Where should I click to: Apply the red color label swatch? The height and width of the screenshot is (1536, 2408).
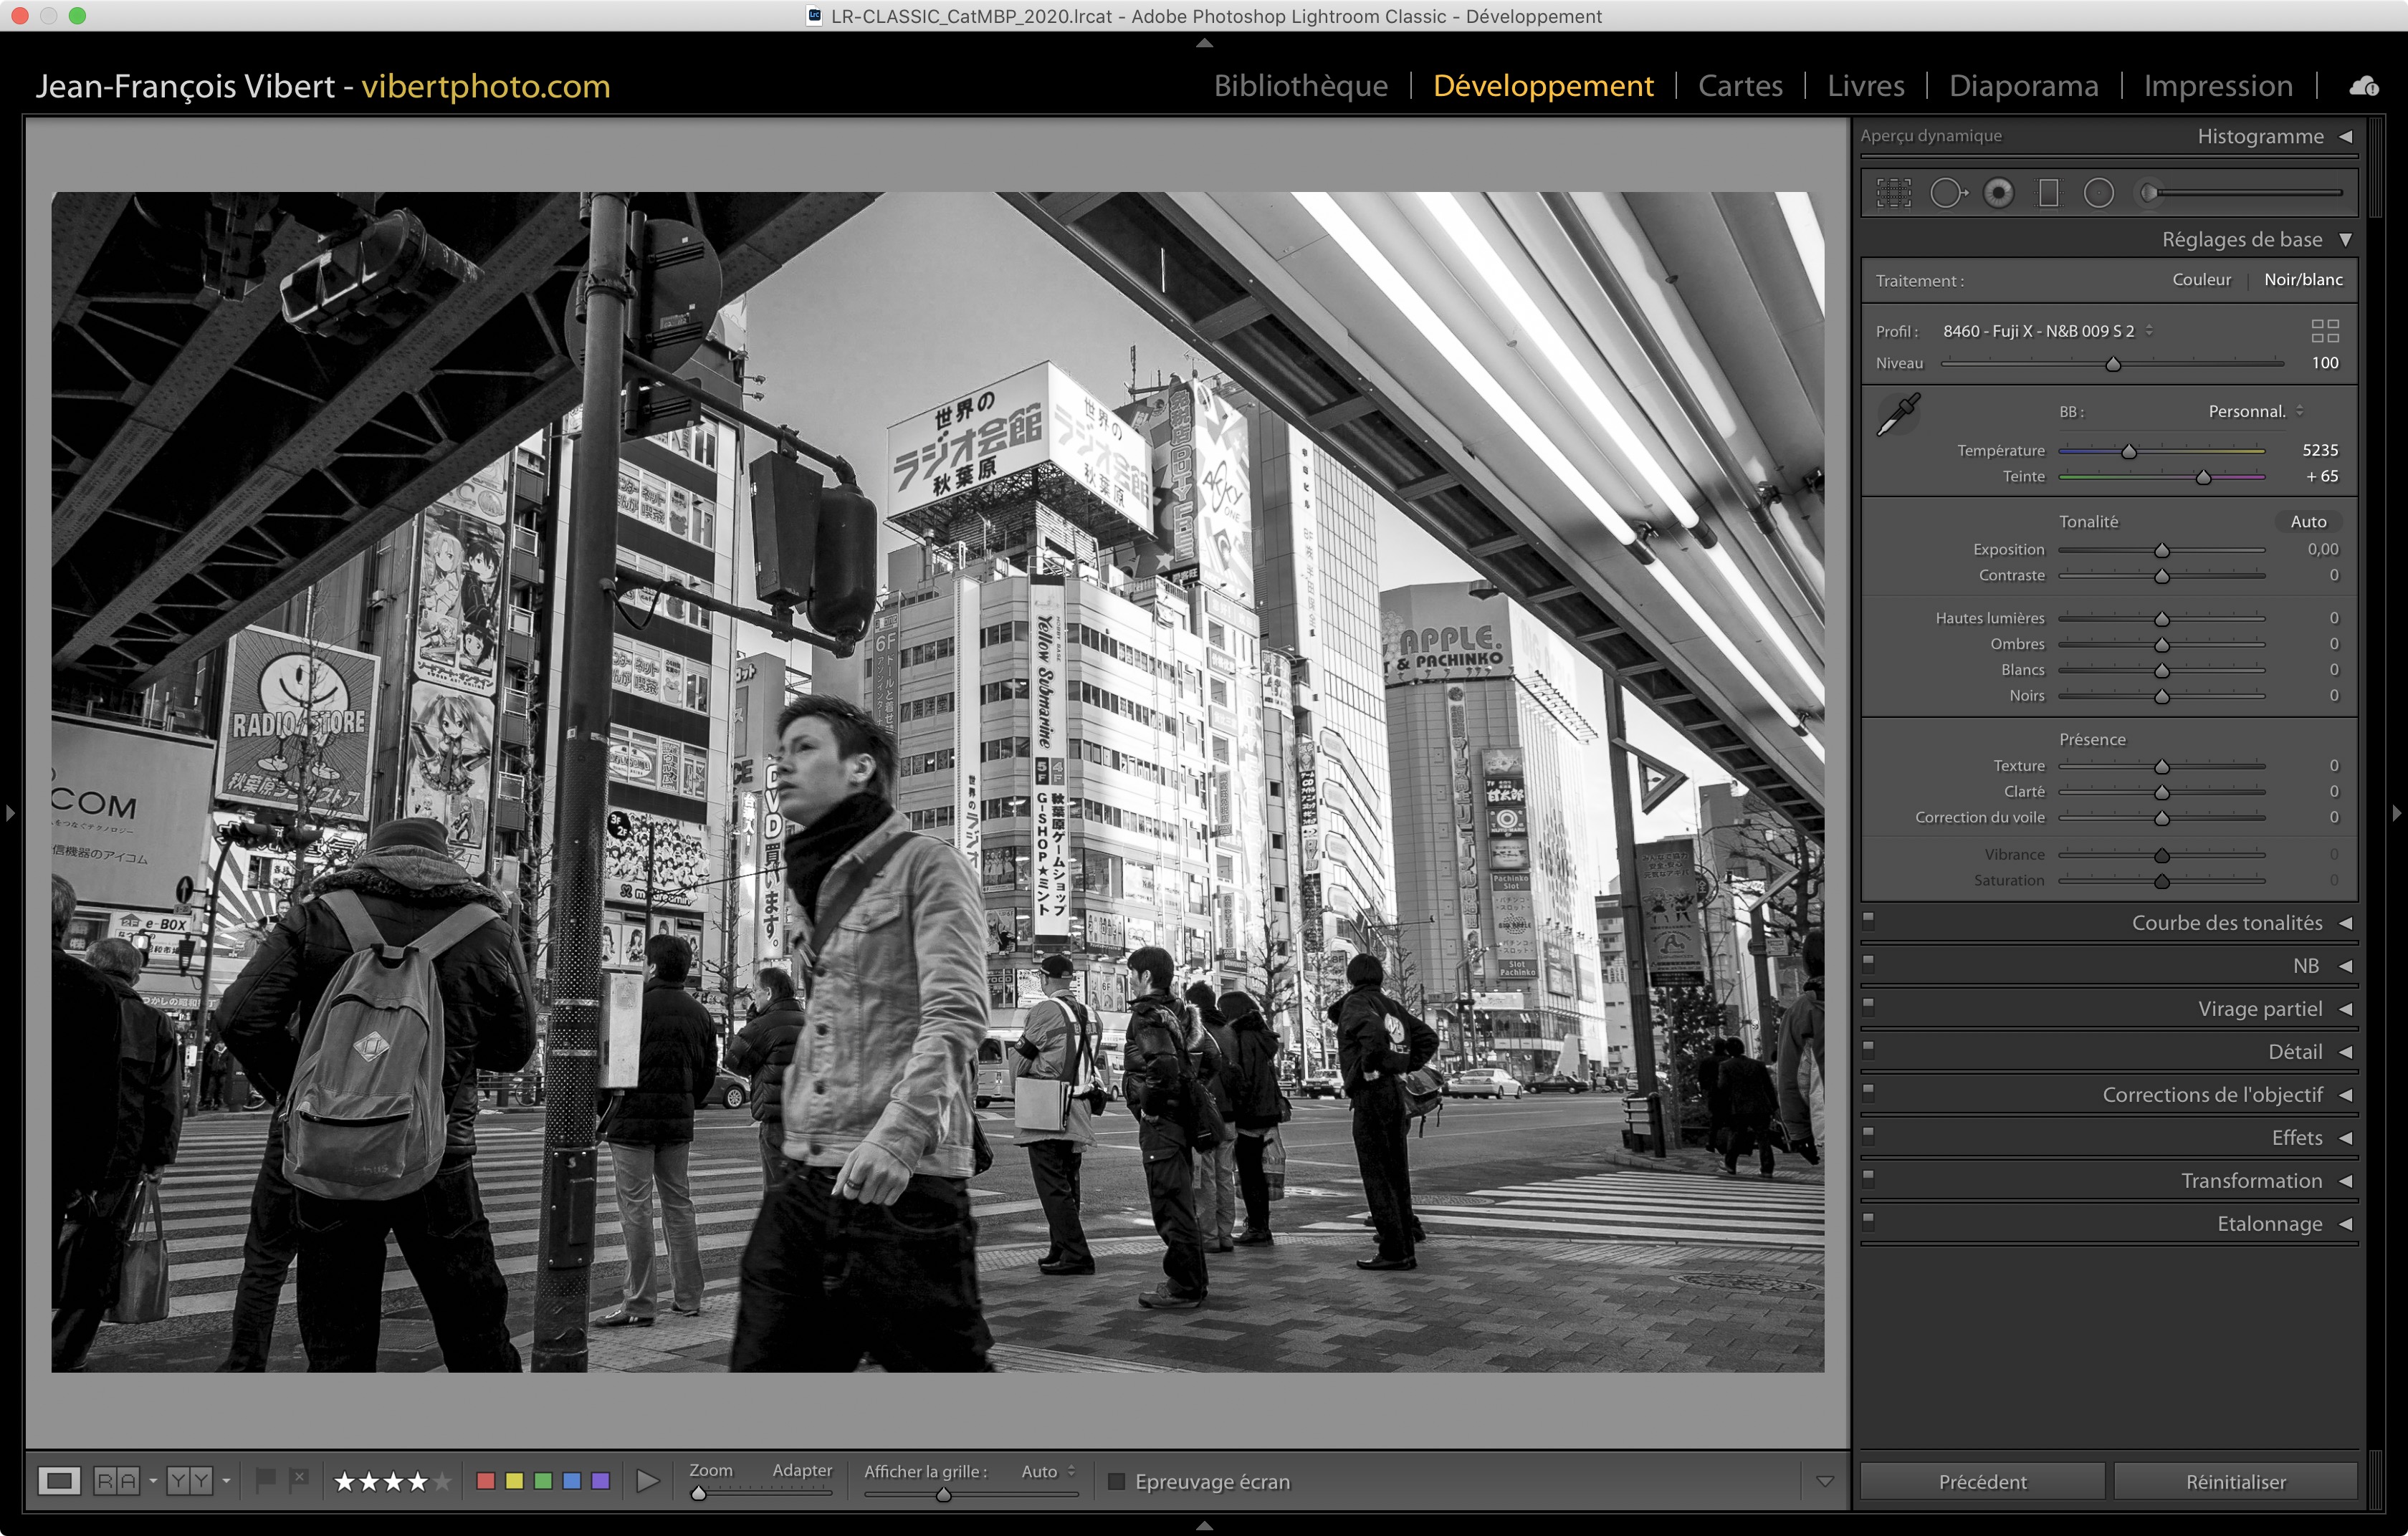coord(486,1481)
